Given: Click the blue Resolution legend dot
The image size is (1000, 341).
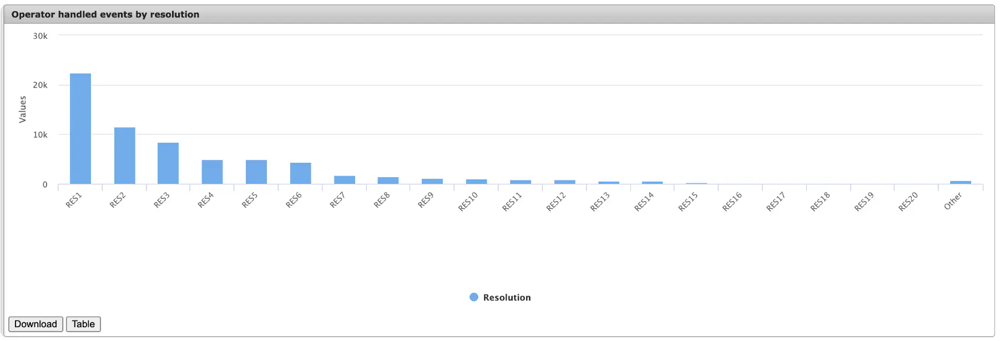Looking at the screenshot, I should 474,297.
